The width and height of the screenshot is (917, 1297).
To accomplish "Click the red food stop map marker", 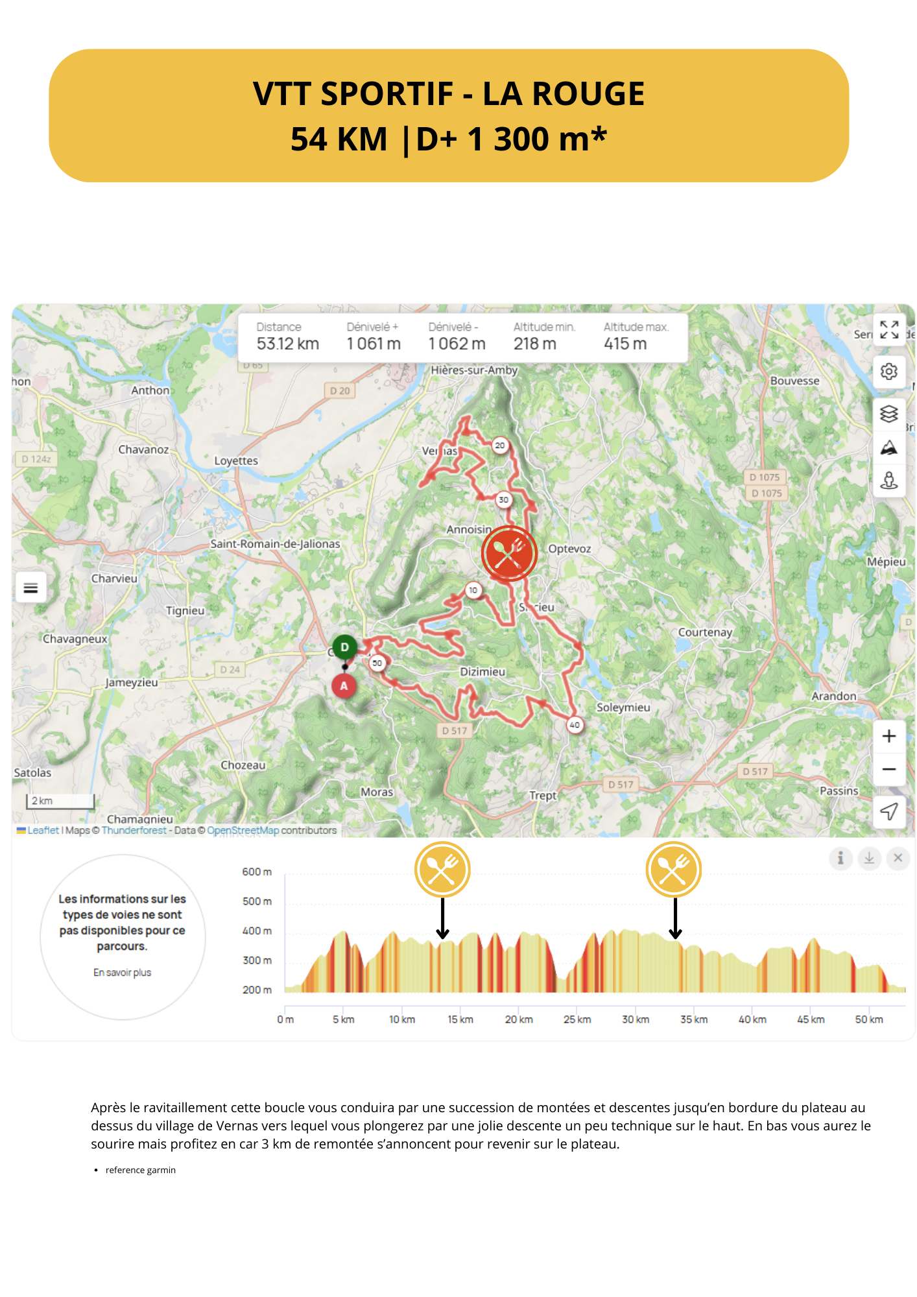I will [509, 554].
